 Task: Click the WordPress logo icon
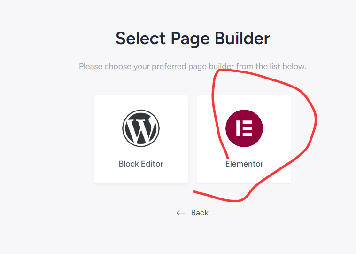click(141, 128)
